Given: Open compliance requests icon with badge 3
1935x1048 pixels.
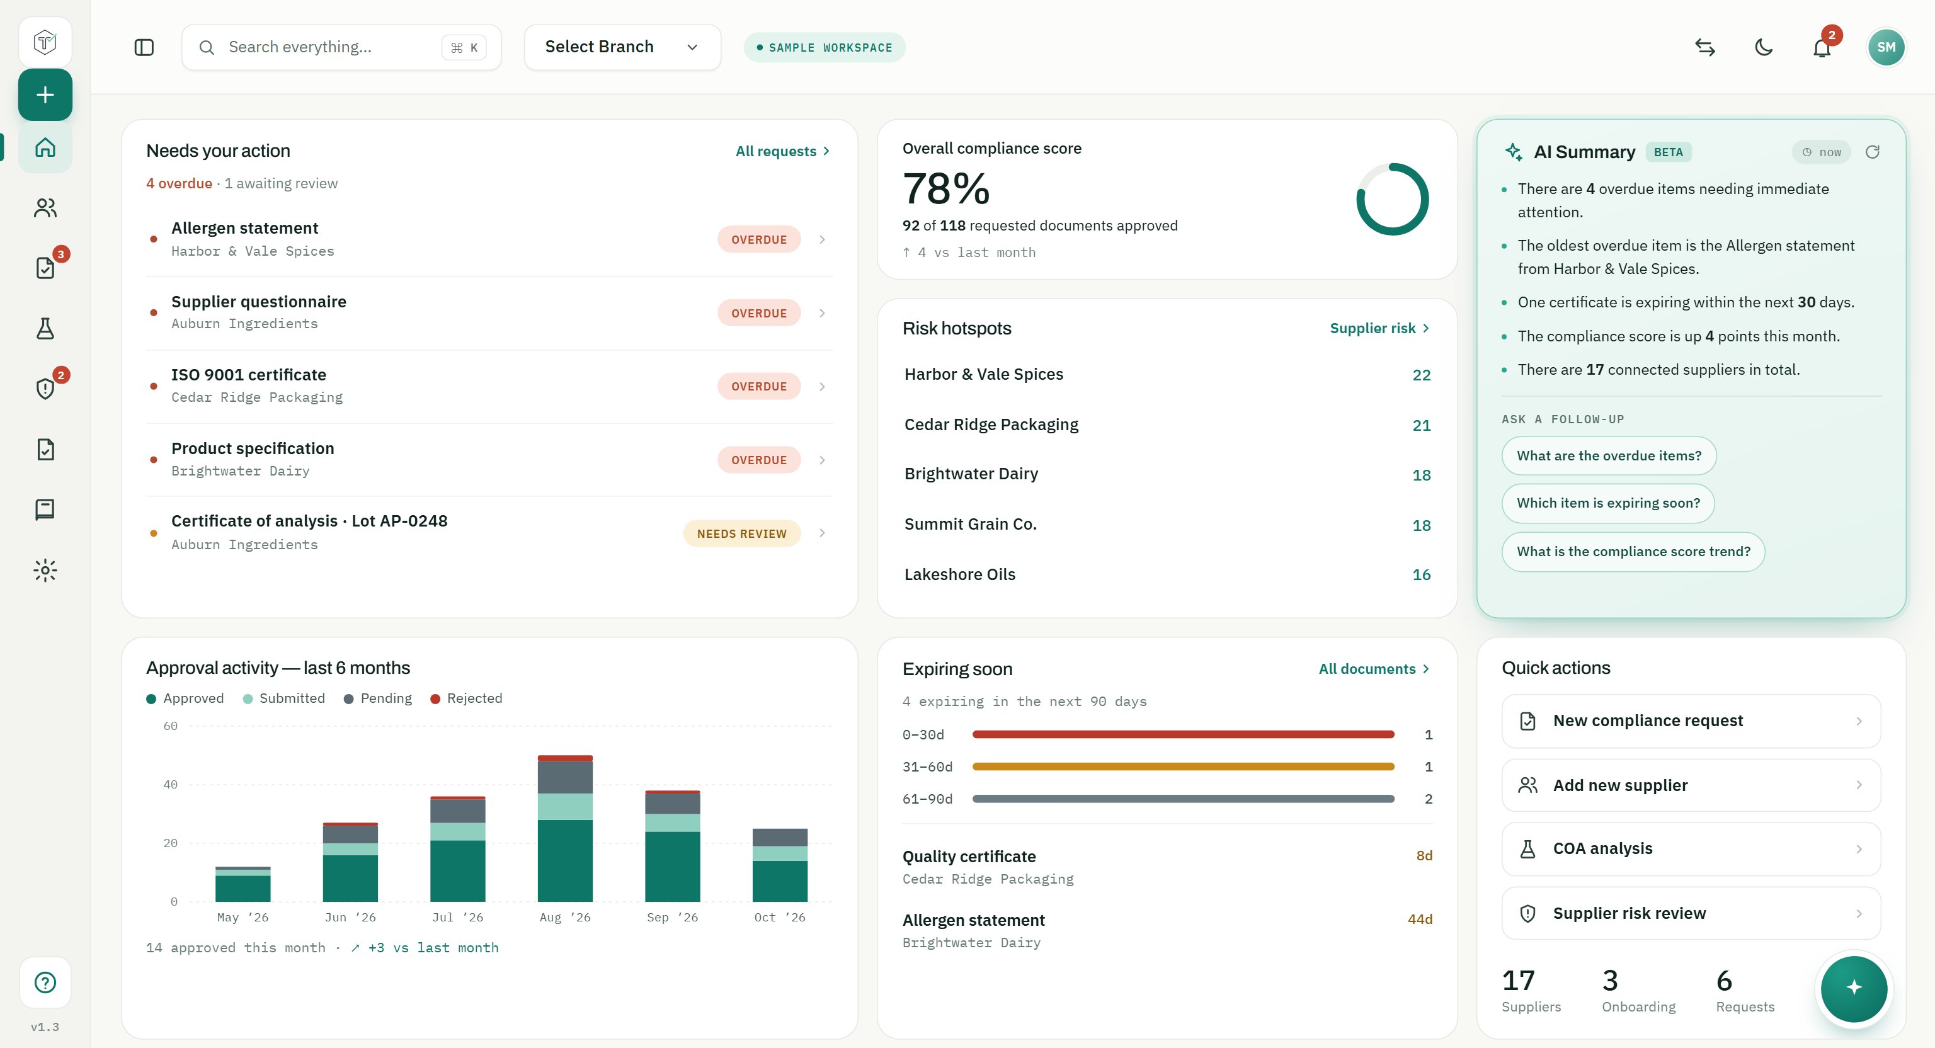Looking at the screenshot, I should tap(45, 268).
